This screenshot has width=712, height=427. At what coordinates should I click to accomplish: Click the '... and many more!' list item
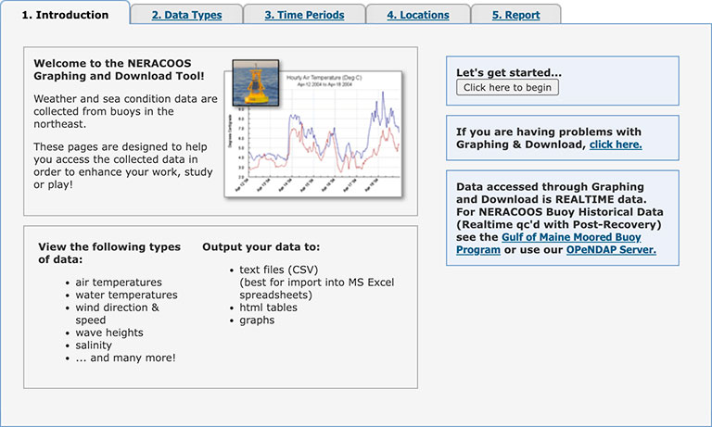[125, 358]
